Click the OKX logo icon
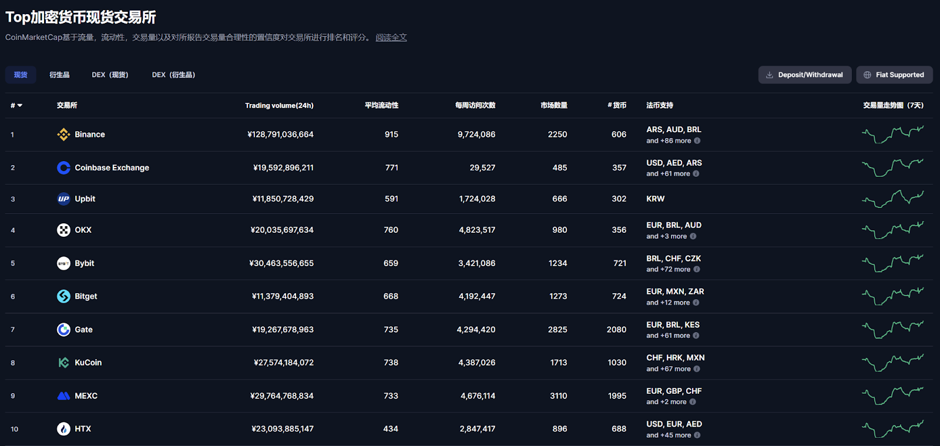This screenshot has width=940, height=446. [x=63, y=230]
